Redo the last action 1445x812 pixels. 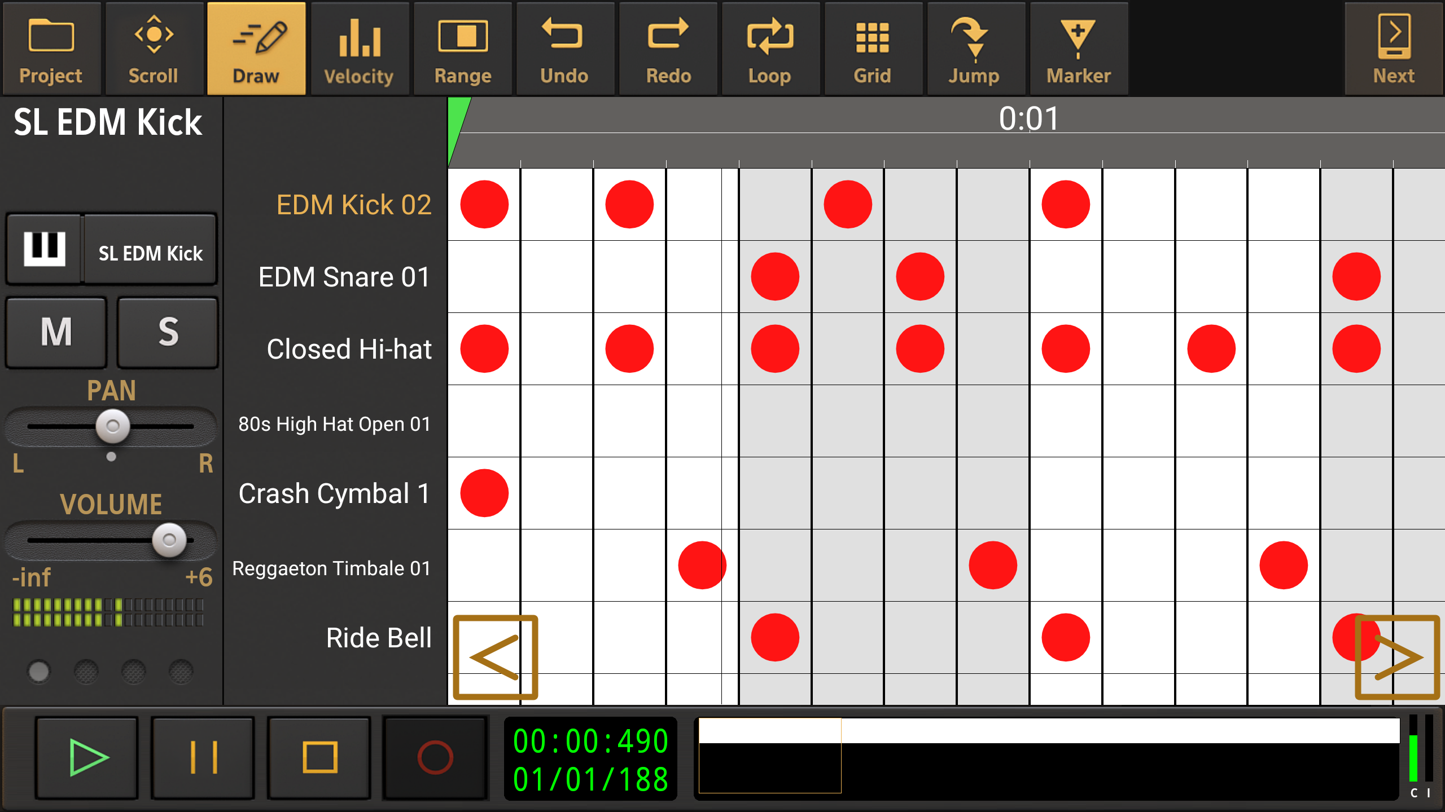(x=668, y=48)
